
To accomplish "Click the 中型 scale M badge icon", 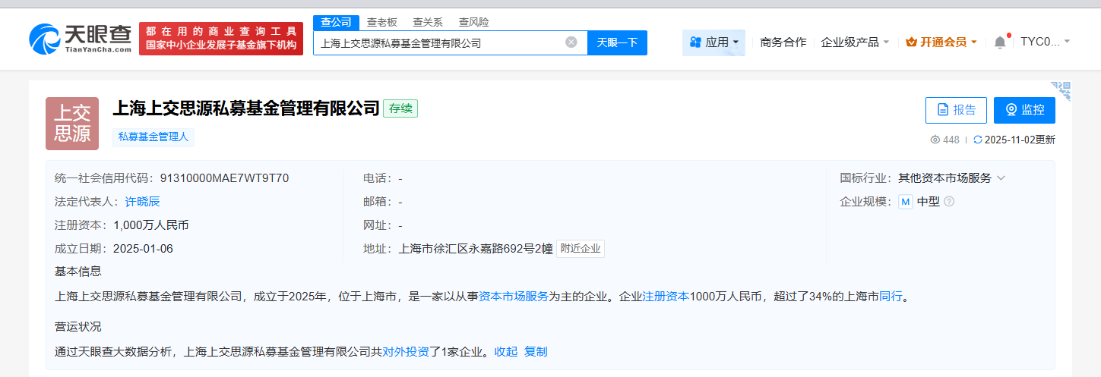I will click(x=905, y=202).
